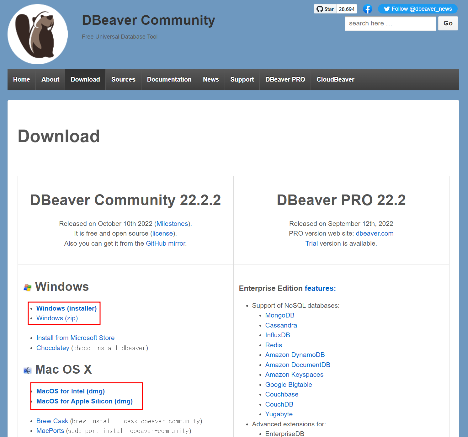This screenshot has width=468, height=437.
Task: Open the Home menu item
Action: [x=22, y=80]
